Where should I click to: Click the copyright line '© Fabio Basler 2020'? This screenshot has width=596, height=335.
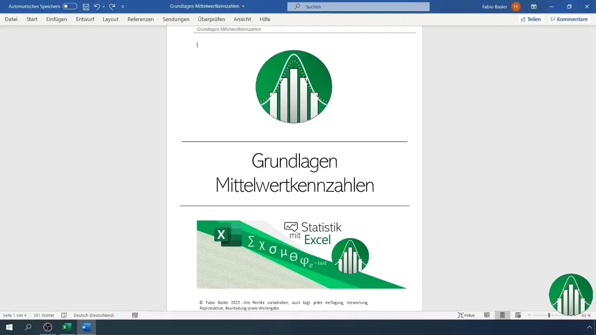click(284, 305)
